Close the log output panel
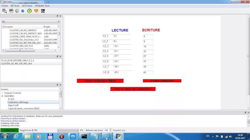 point(248,113)
